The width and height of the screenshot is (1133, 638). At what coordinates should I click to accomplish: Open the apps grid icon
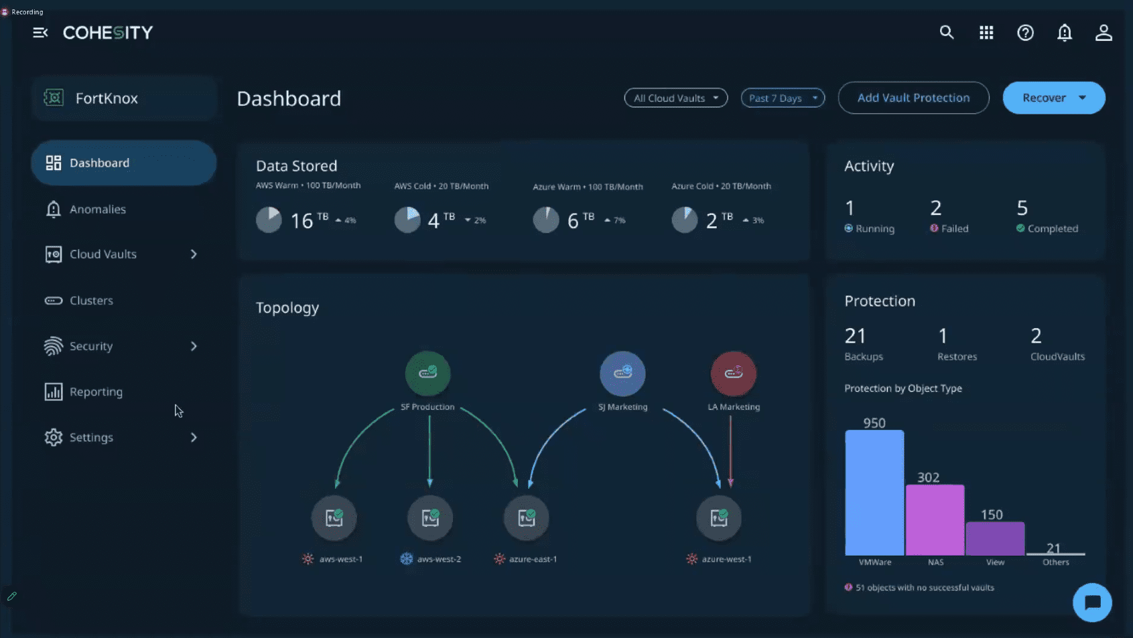986,32
